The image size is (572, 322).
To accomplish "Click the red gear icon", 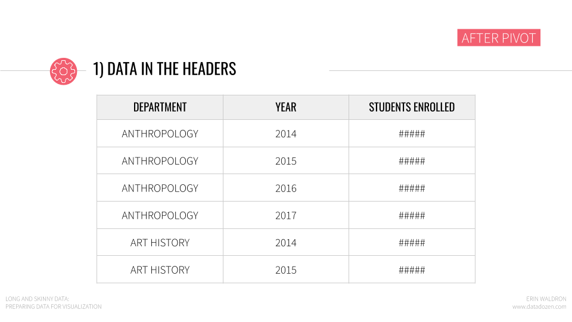I will point(64,71).
